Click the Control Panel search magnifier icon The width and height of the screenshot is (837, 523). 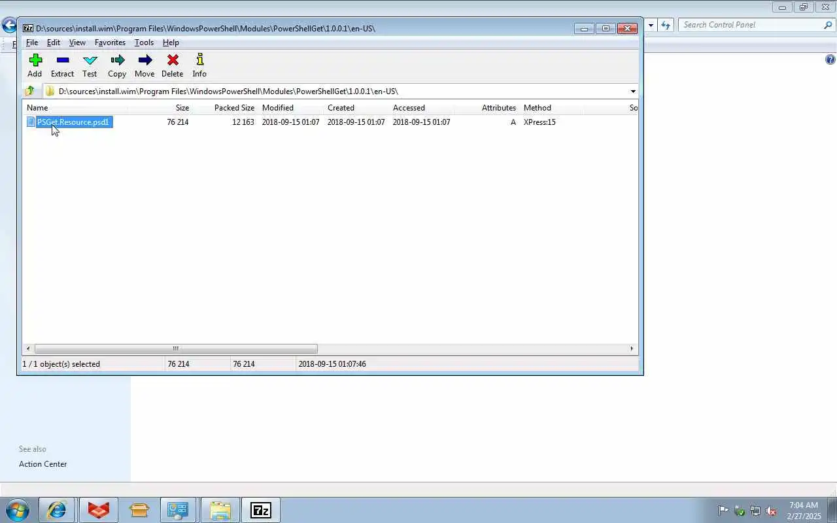coord(828,25)
